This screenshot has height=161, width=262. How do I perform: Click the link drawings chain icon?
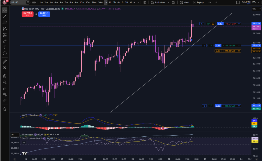[x=5, y=101]
